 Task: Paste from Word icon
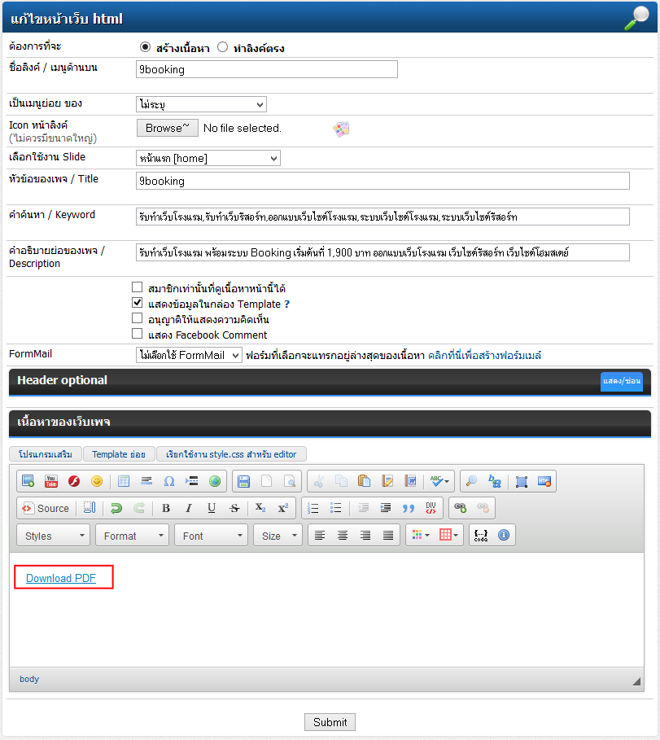[x=411, y=481]
